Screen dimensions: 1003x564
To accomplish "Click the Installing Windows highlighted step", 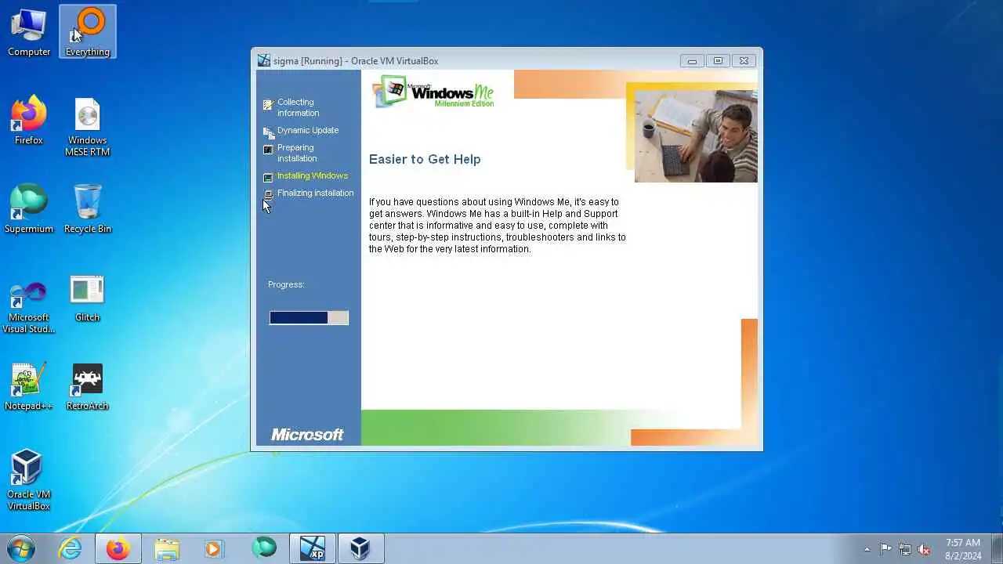I will click(313, 175).
